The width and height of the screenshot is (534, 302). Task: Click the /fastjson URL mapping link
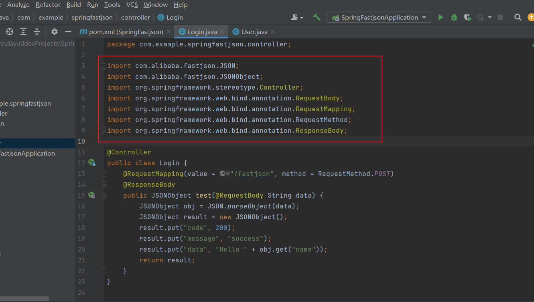(x=252, y=174)
